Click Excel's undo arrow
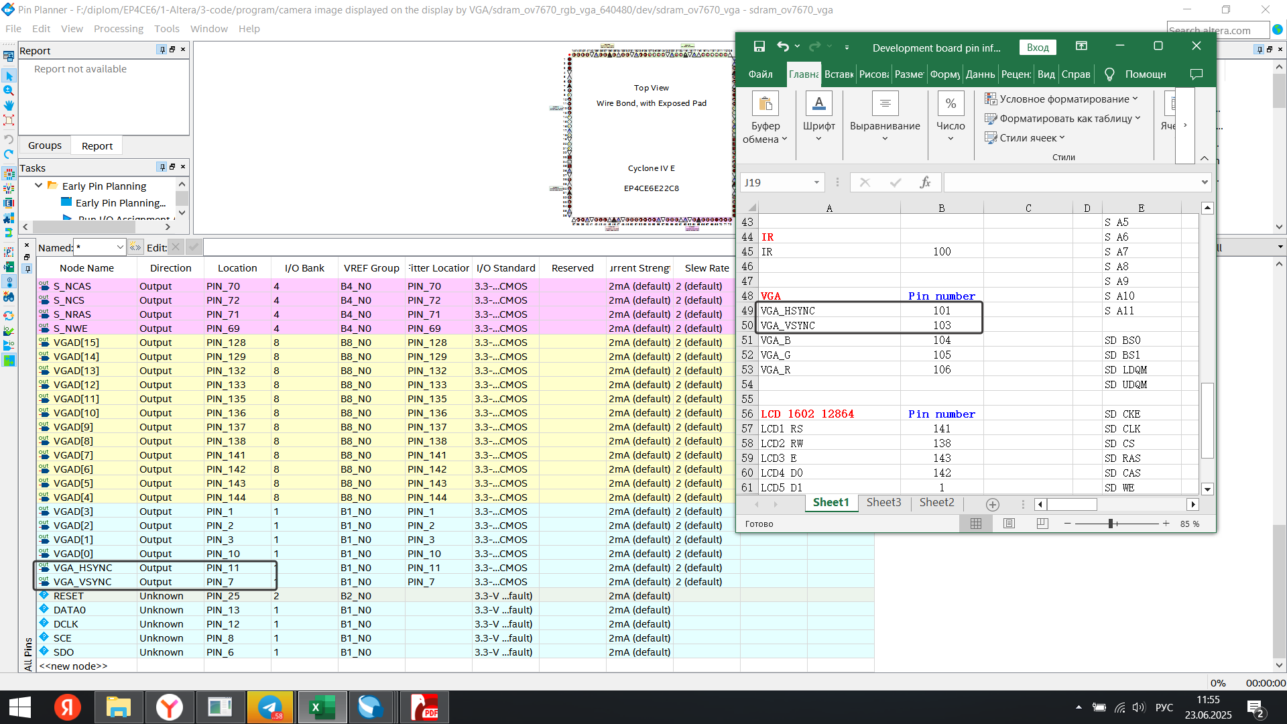The image size is (1287, 724). click(x=782, y=46)
